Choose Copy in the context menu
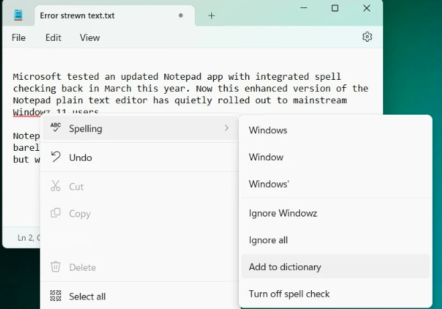 [x=140, y=214]
